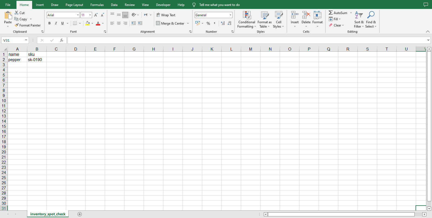Toggle Bold formatting
The height and width of the screenshot is (218, 432).
click(x=49, y=23)
